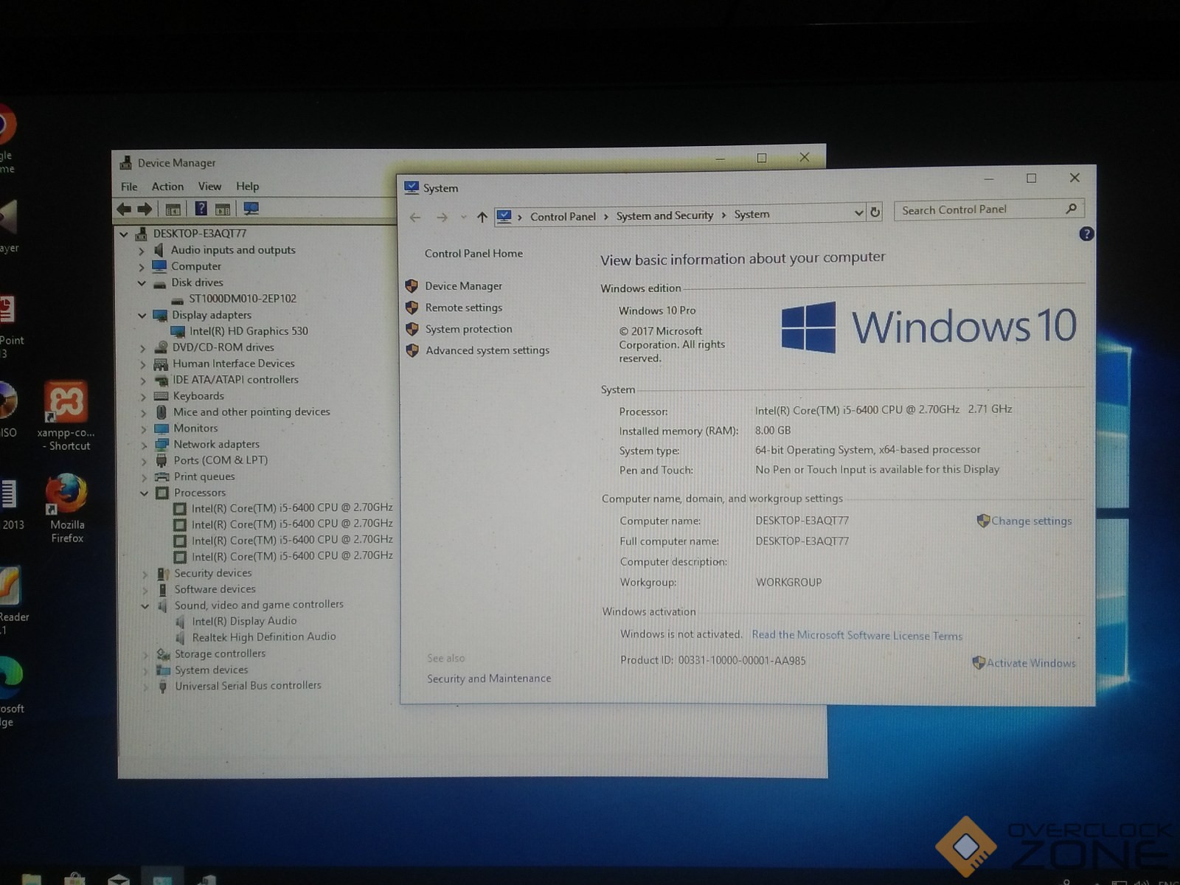Expand Human Interface Devices node

[142, 364]
